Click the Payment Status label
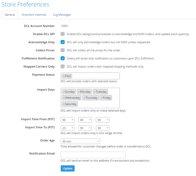Image resolution: width=196 pixels, height=176 pixels. click(44, 75)
